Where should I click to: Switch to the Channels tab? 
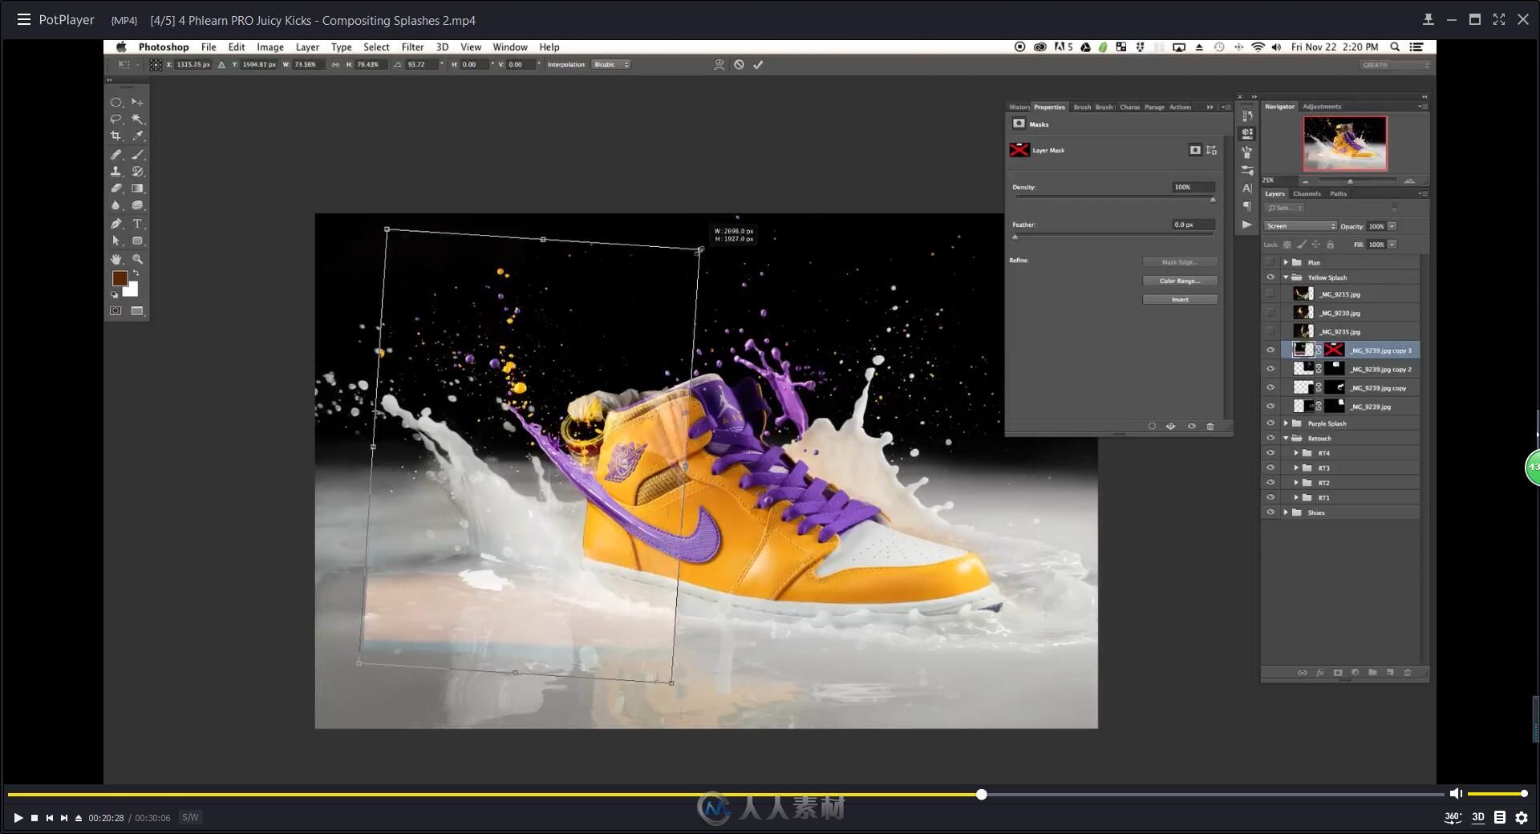point(1307,193)
